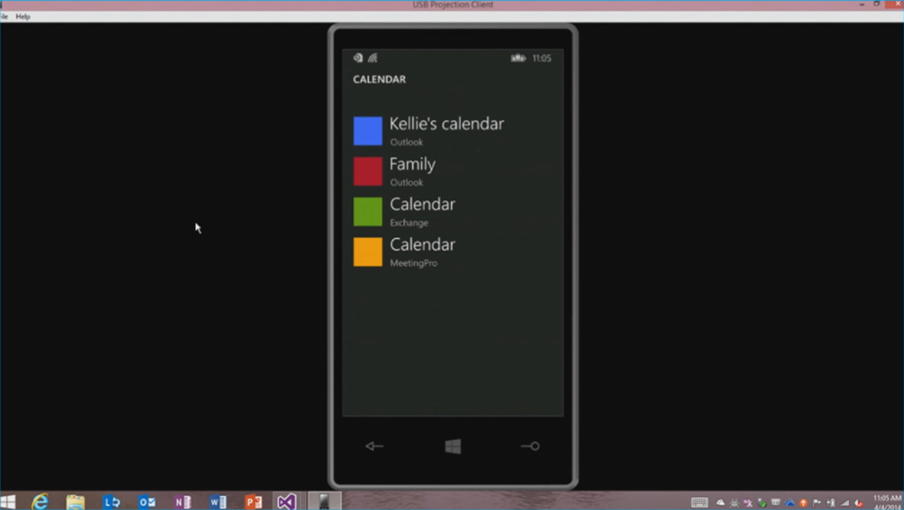Open Action Center flag tray icon
Viewport: 904px width, 510px height.
click(817, 503)
